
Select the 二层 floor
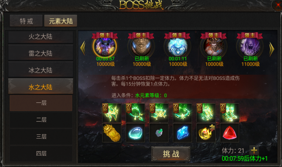click(x=41, y=120)
